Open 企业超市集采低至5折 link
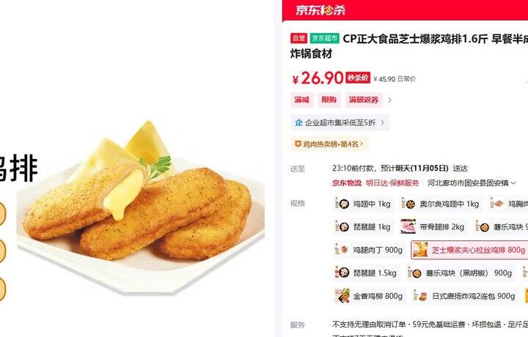This screenshot has height=337, width=528. click(340, 123)
